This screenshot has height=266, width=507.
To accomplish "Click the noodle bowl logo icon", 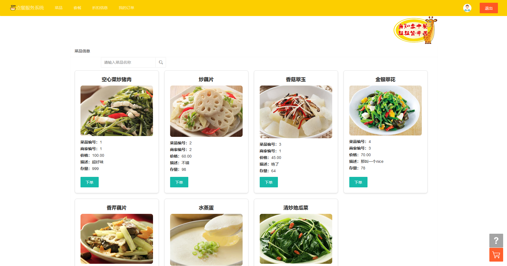I will (13, 8).
